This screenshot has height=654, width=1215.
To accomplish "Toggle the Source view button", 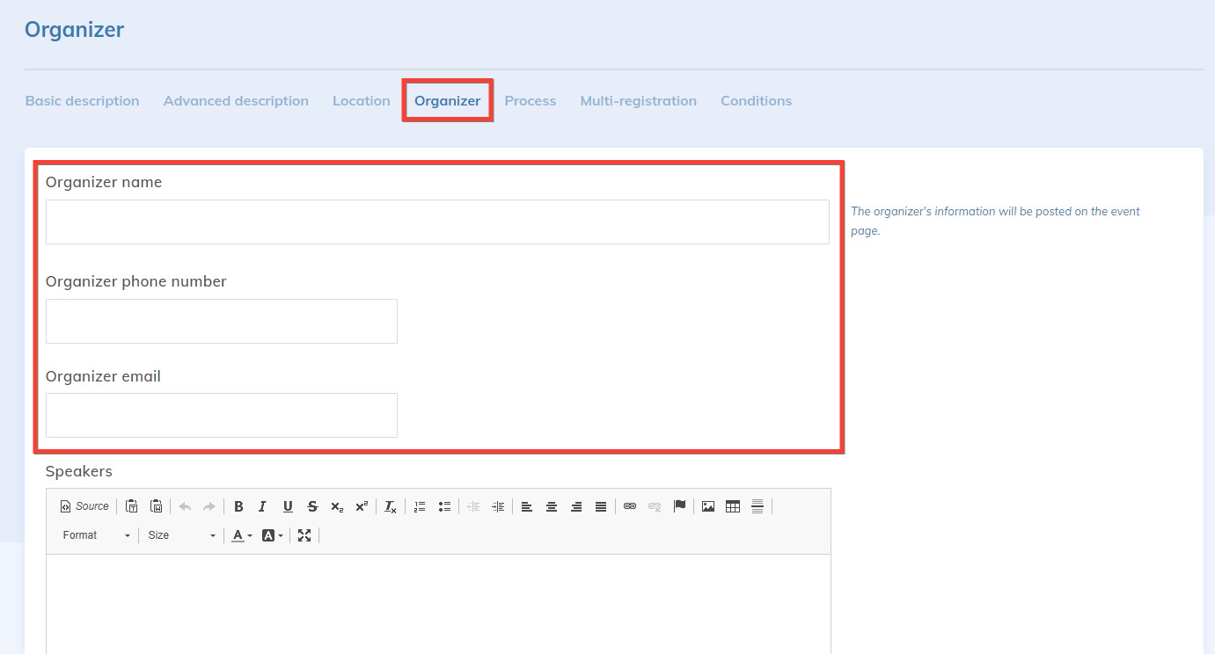I will tap(84, 506).
